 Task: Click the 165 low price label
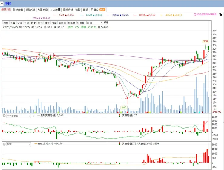(124, 107)
